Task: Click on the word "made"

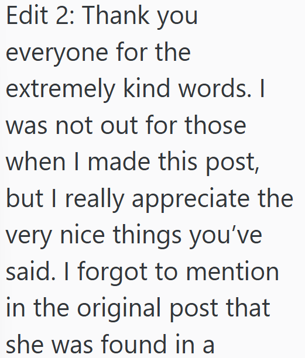Action: 119,161
